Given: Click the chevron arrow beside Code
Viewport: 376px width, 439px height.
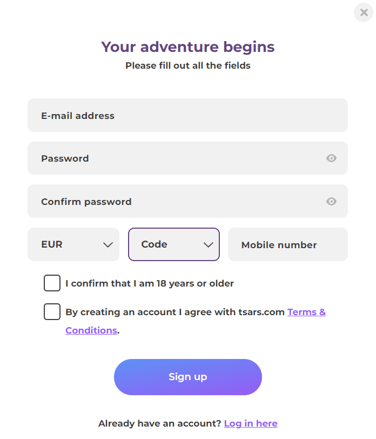Looking at the screenshot, I should [x=208, y=245].
